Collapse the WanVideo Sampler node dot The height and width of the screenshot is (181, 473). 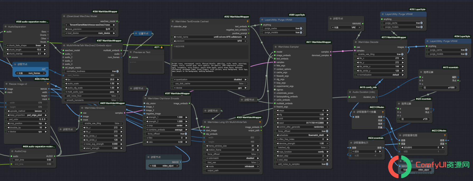point(275,47)
